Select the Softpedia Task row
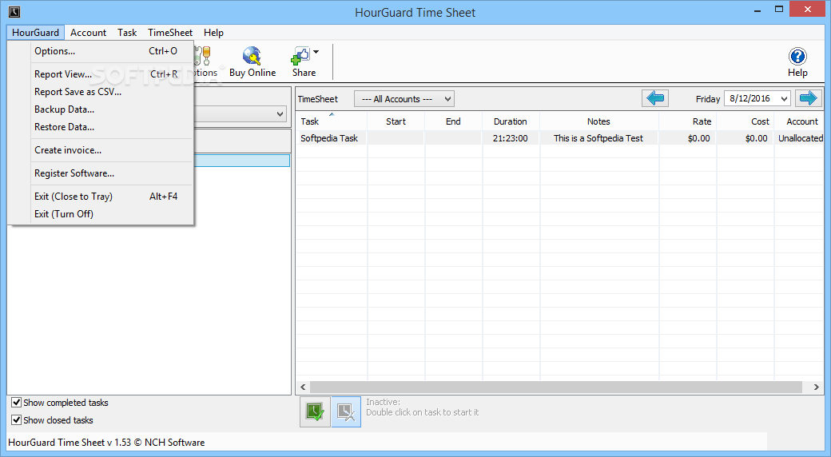The width and height of the screenshot is (831, 457). click(x=559, y=138)
